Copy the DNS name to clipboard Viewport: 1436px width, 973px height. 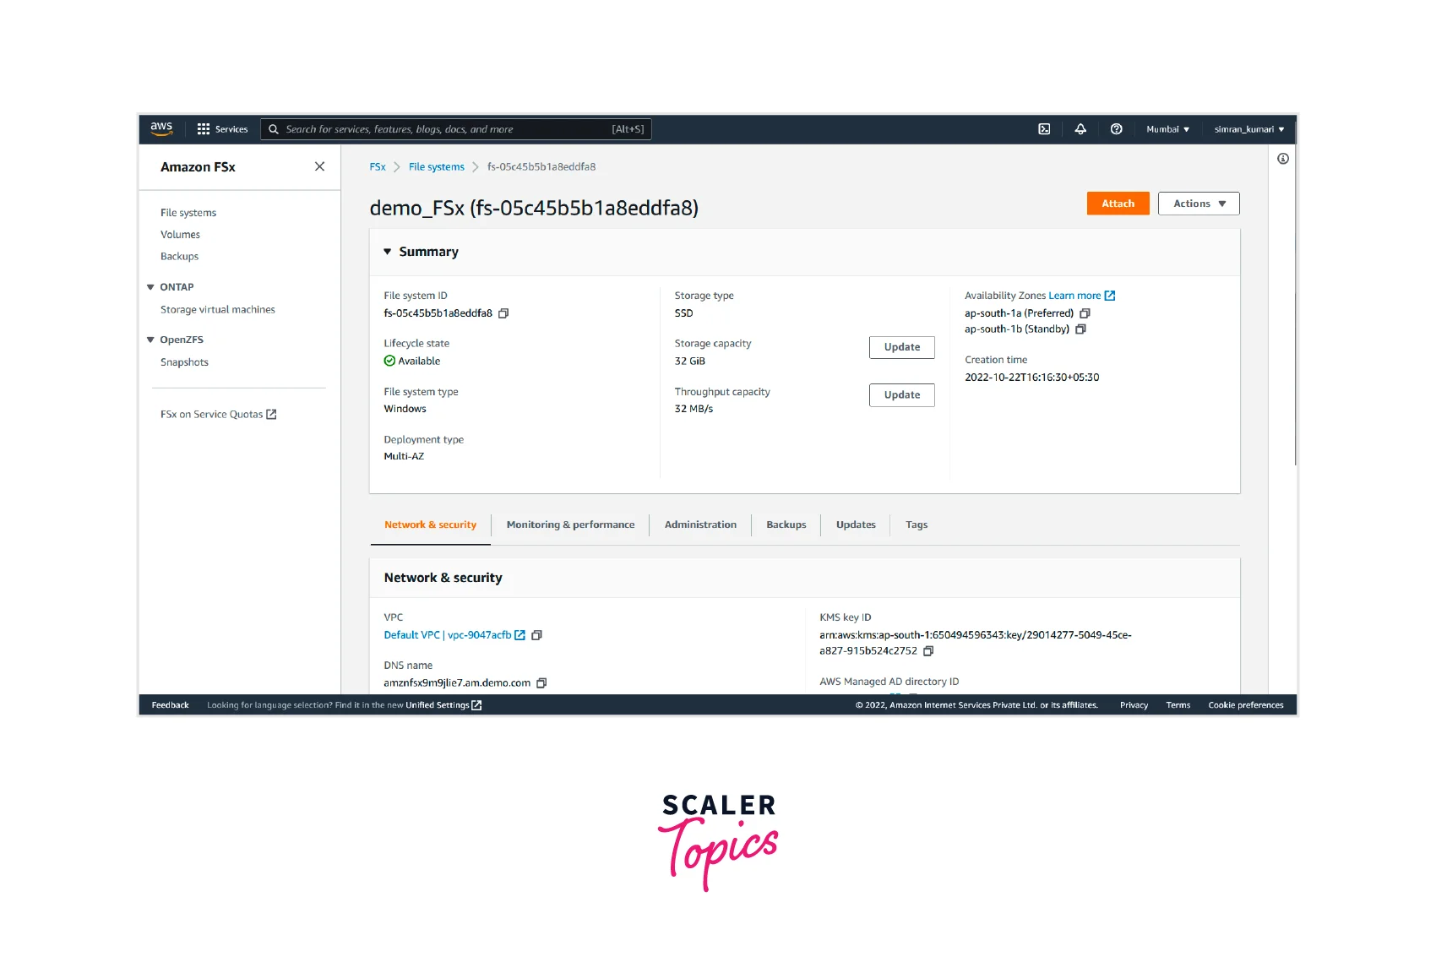click(x=541, y=683)
